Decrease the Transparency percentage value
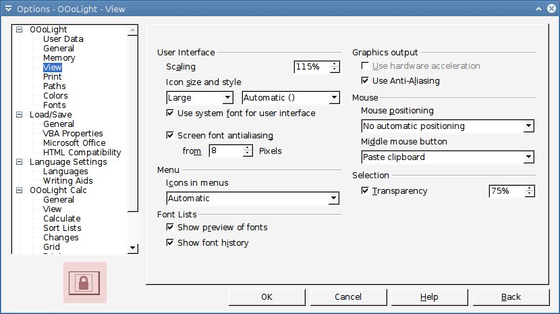Image resolution: width=560 pixels, height=314 pixels. coord(530,194)
